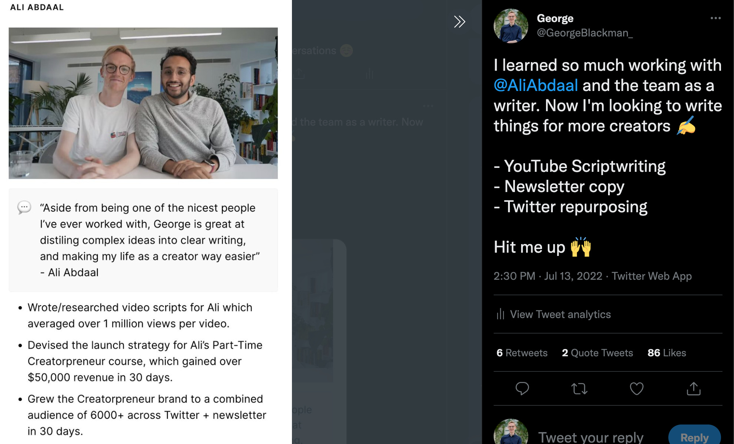Screen dimensions: 734x444
Task: Click the bullet 'Devised the launch strategy'
Action: coord(145,361)
